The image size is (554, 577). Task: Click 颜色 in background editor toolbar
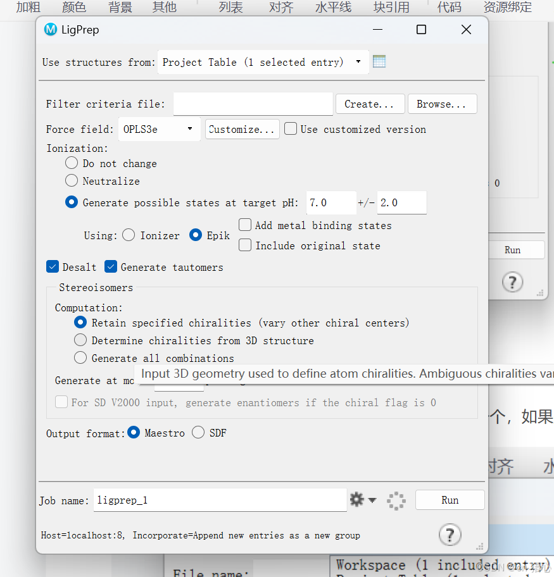click(73, 7)
